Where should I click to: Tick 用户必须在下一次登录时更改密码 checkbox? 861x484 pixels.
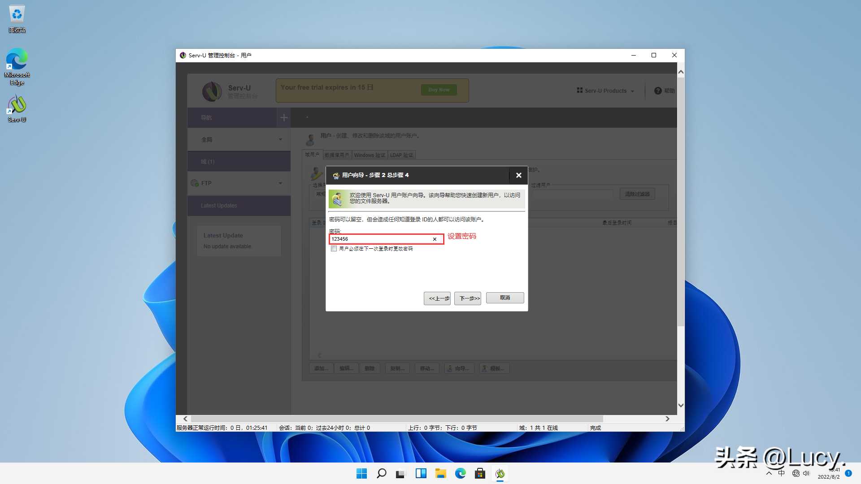point(334,249)
